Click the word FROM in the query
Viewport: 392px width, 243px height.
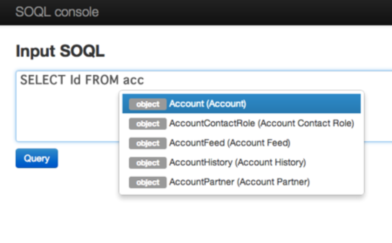pyautogui.click(x=102, y=80)
